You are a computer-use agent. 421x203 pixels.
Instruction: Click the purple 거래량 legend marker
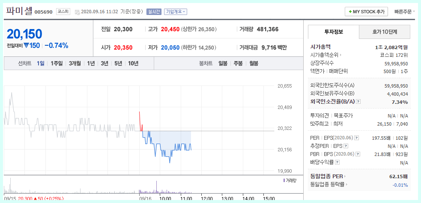coord(284,180)
